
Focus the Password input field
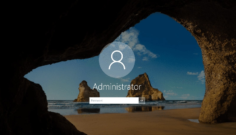pos(114,101)
